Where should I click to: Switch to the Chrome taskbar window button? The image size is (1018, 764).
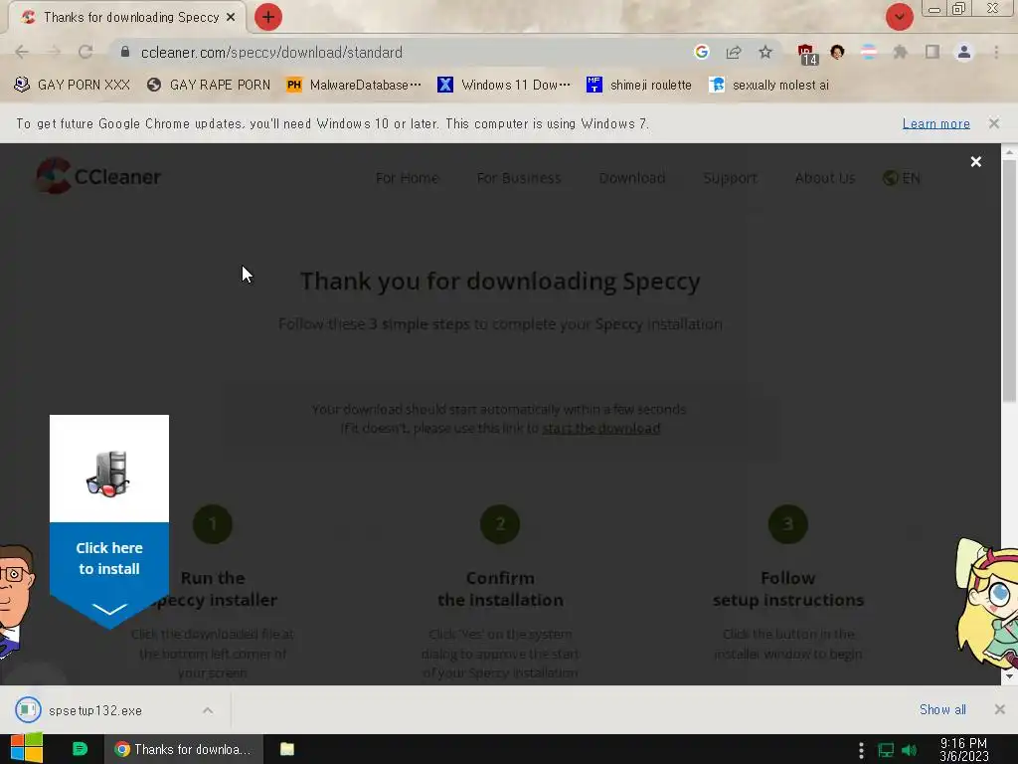184,749
